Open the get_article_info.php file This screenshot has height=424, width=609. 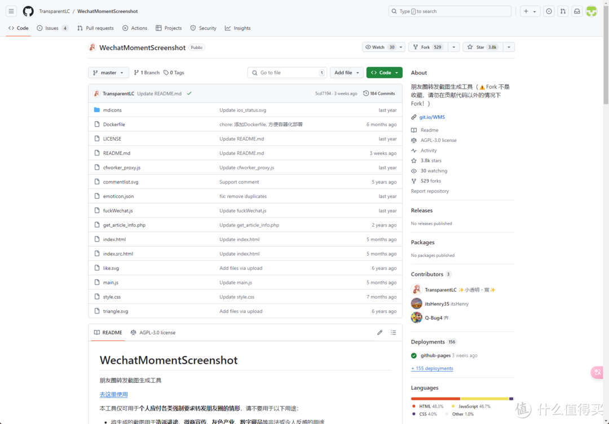pyautogui.click(x=124, y=225)
